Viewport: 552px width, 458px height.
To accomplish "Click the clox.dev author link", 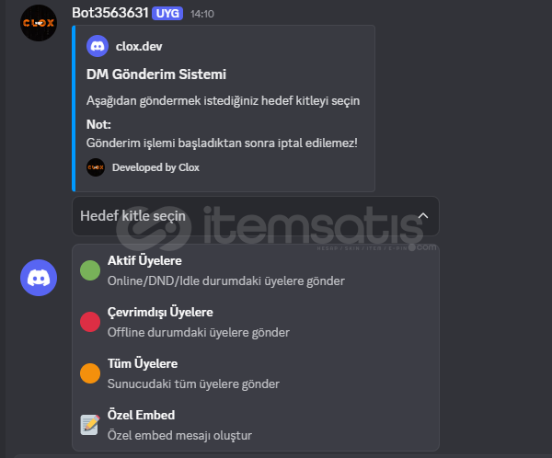I will click(139, 47).
